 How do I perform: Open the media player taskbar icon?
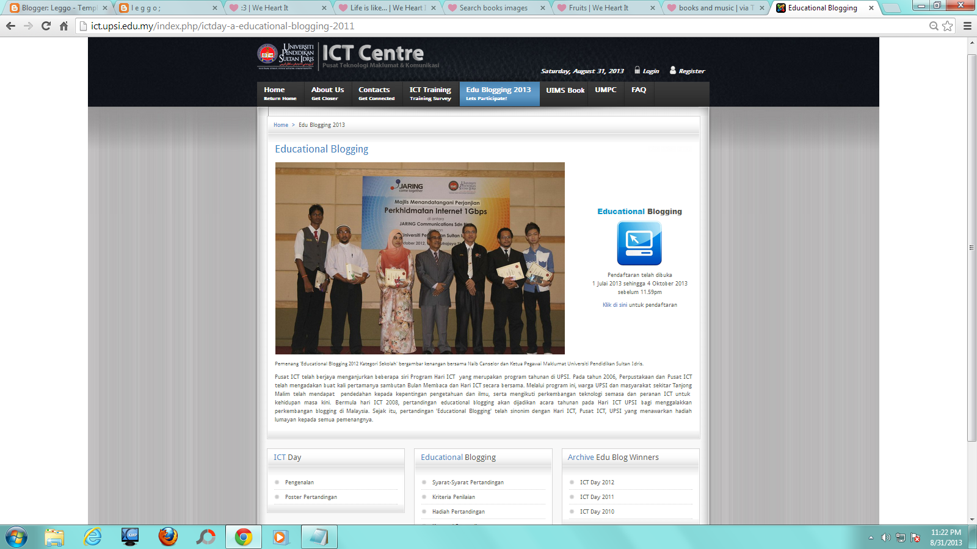[280, 537]
